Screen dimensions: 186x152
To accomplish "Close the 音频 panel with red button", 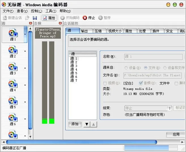I will (60, 23).
